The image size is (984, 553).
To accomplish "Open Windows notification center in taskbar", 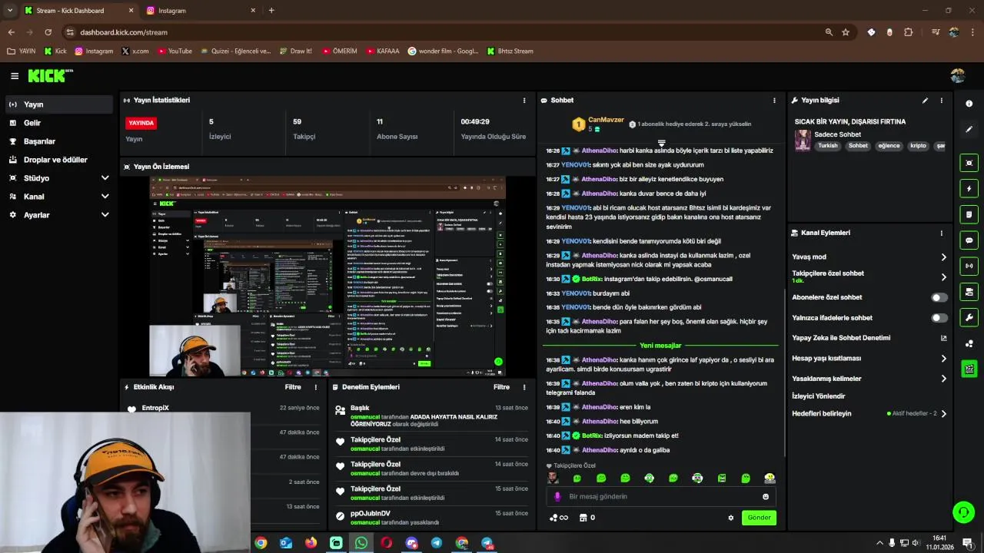I will 967,543.
